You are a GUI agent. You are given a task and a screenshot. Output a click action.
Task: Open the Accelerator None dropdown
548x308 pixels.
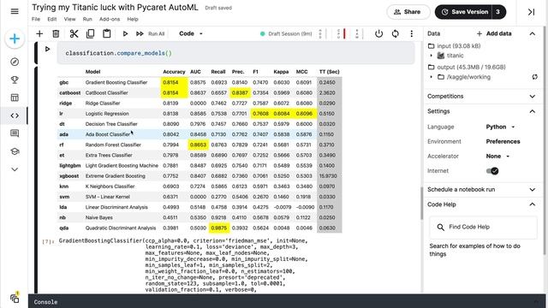point(497,156)
